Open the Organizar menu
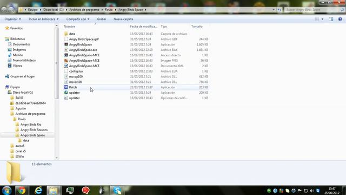This screenshot has width=346, height=195. point(12,19)
